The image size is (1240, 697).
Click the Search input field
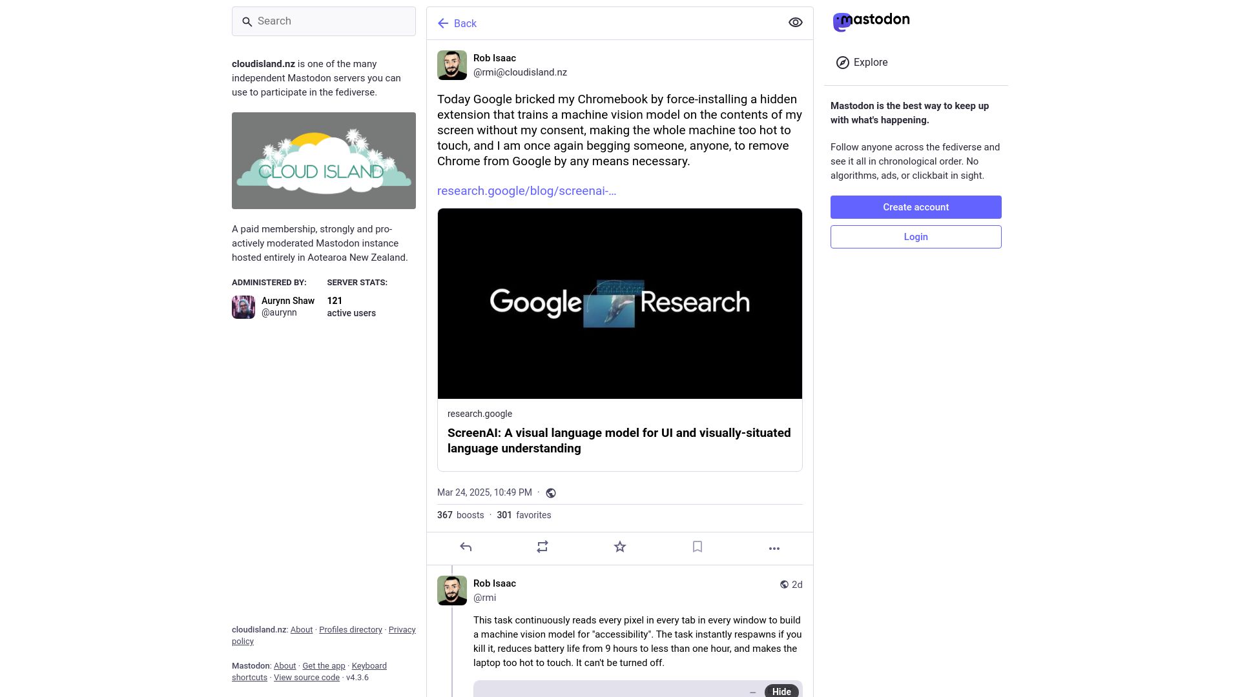pyautogui.click(x=324, y=21)
